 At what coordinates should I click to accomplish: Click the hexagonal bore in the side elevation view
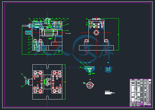pos(96,32)
